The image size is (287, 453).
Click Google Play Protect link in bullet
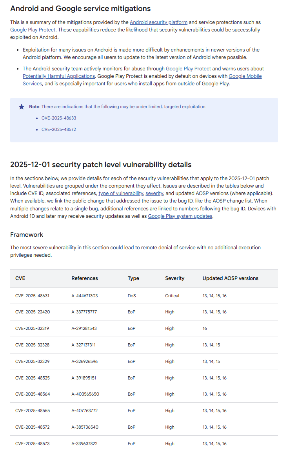click(188, 69)
